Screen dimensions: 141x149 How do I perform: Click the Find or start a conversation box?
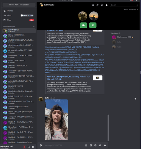[19, 5]
